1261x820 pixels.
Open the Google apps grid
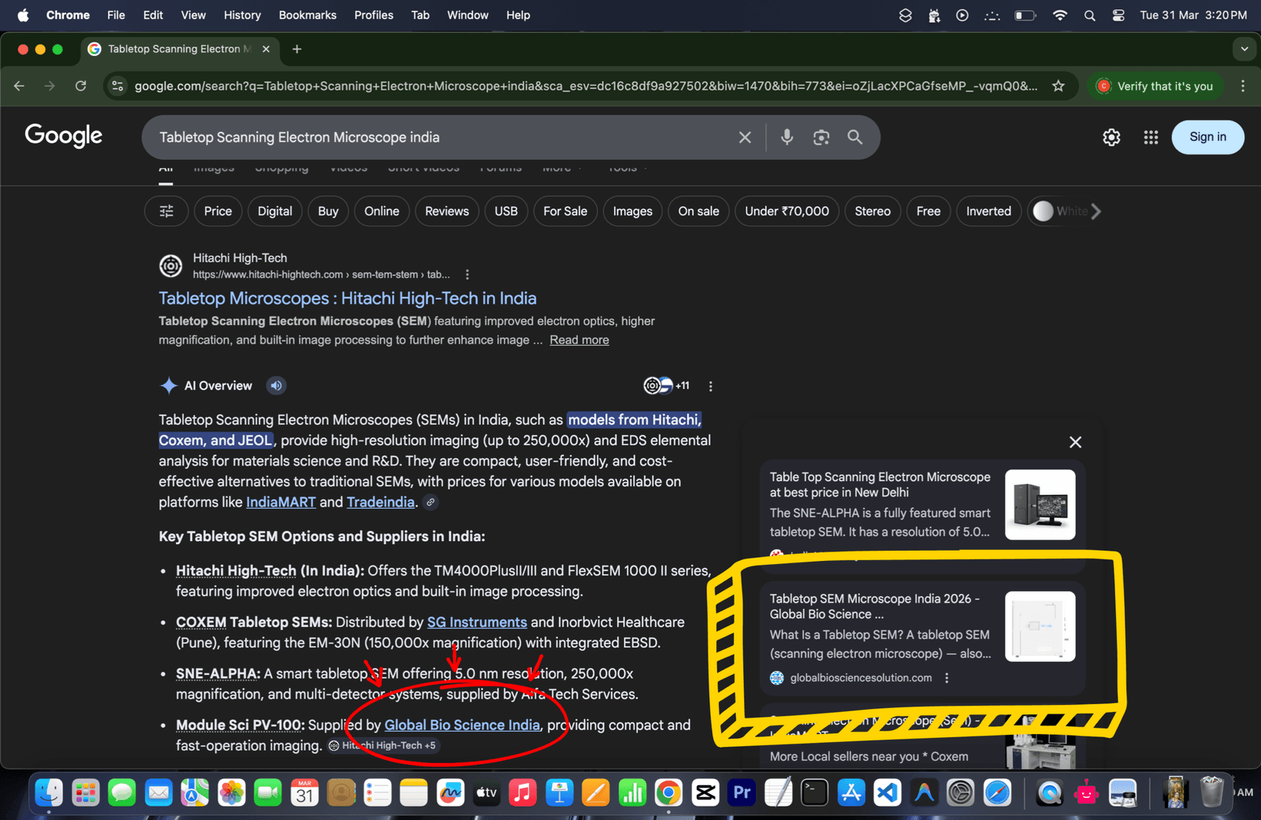pos(1151,137)
